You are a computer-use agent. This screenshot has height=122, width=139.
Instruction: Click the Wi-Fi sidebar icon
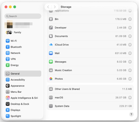8,41
